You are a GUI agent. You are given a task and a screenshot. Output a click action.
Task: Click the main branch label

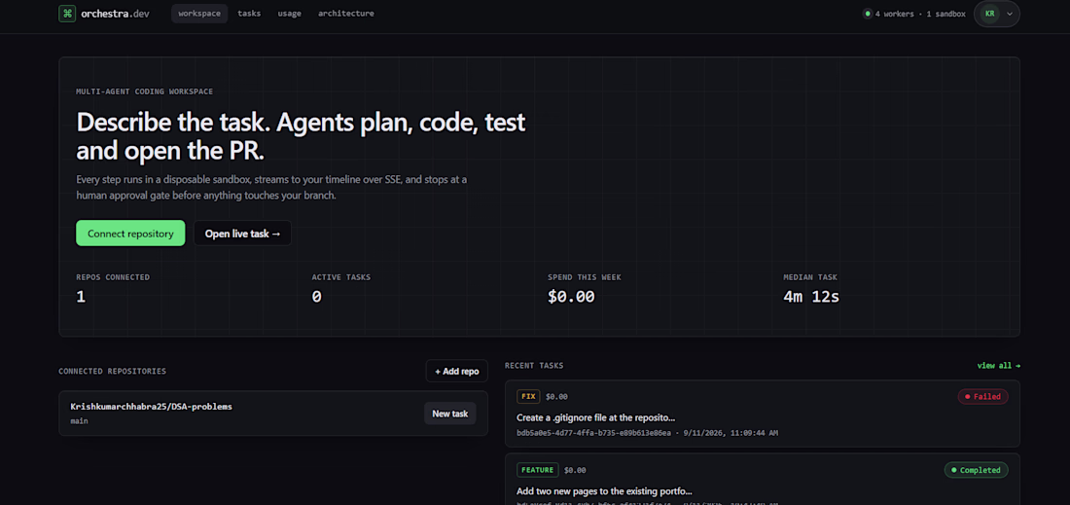(x=79, y=421)
